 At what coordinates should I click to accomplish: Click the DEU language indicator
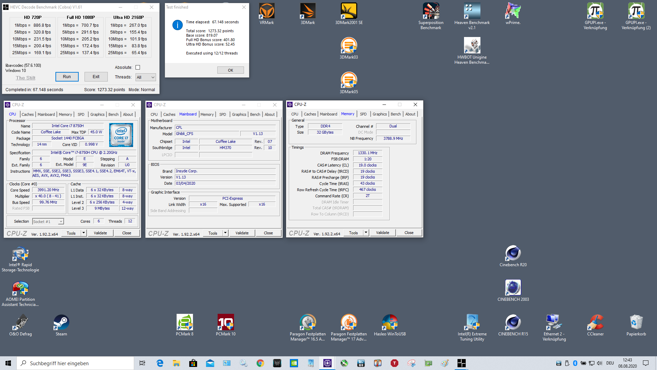[x=610, y=363]
